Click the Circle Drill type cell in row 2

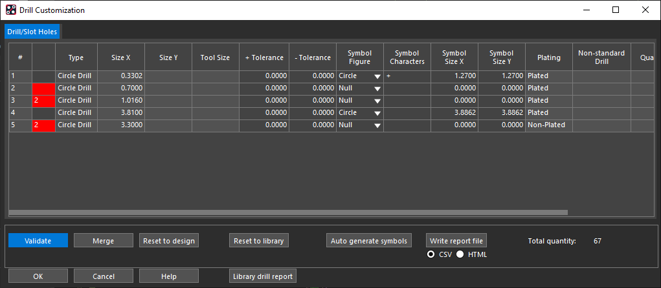pyautogui.click(x=76, y=88)
